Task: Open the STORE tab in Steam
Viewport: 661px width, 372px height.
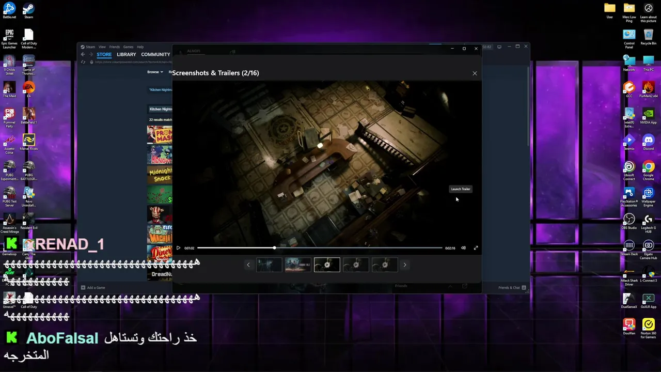Action: [x=104, y=54]
